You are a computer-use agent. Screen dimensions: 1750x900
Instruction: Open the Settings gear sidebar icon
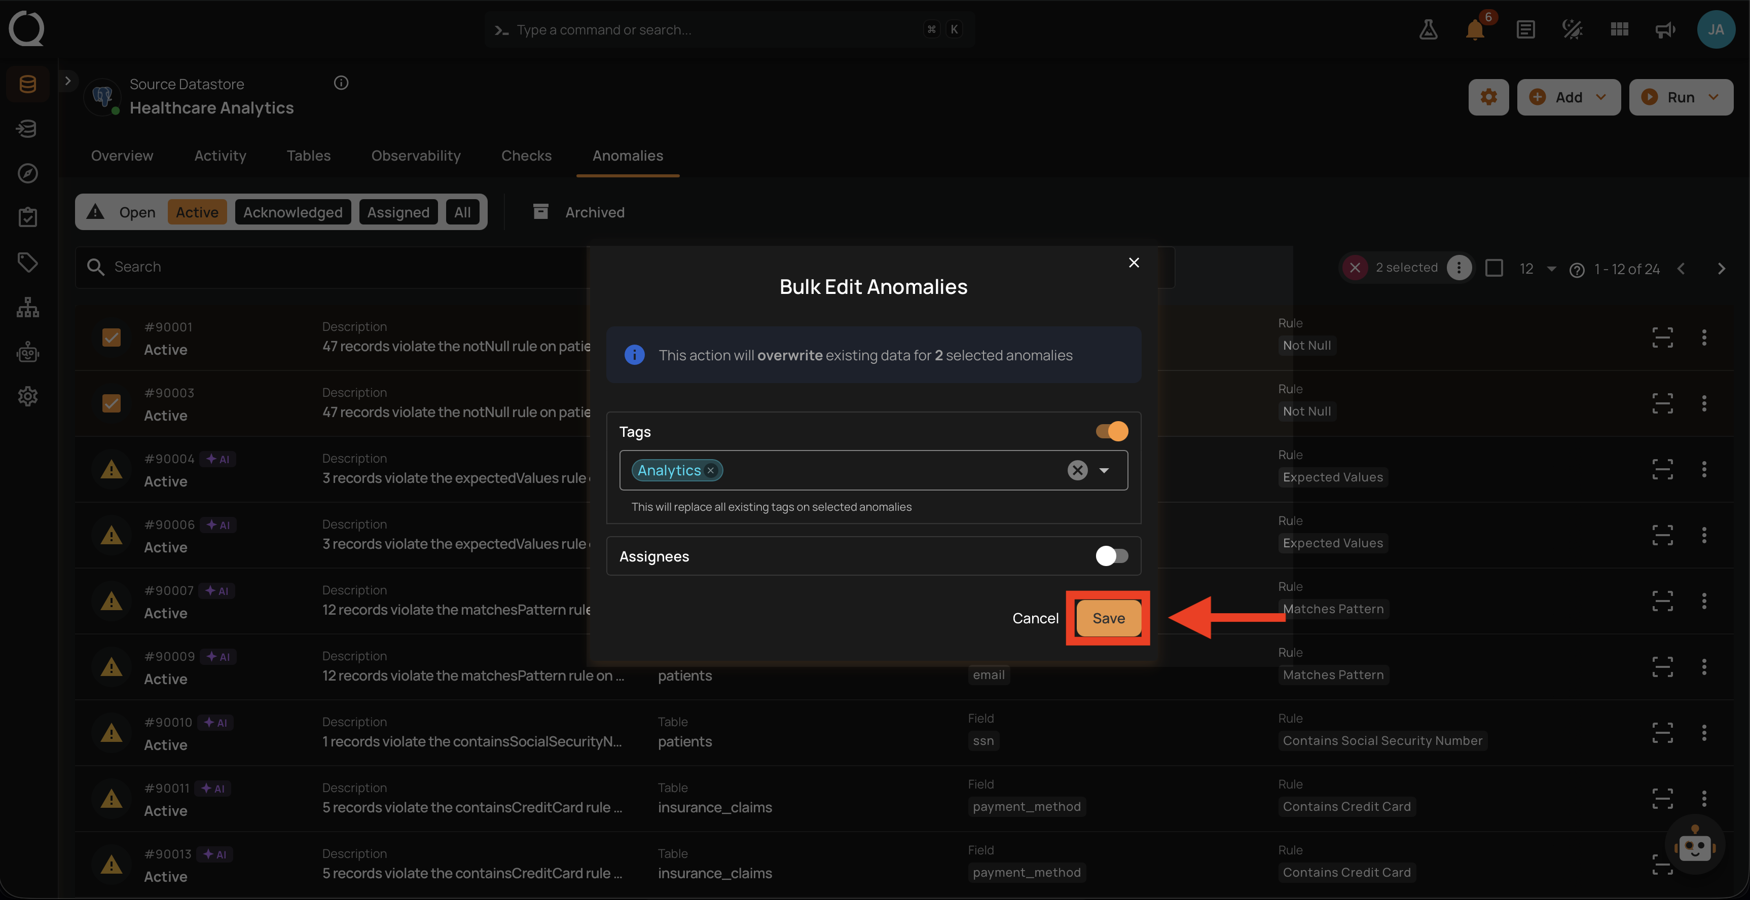tap(28, 396)
